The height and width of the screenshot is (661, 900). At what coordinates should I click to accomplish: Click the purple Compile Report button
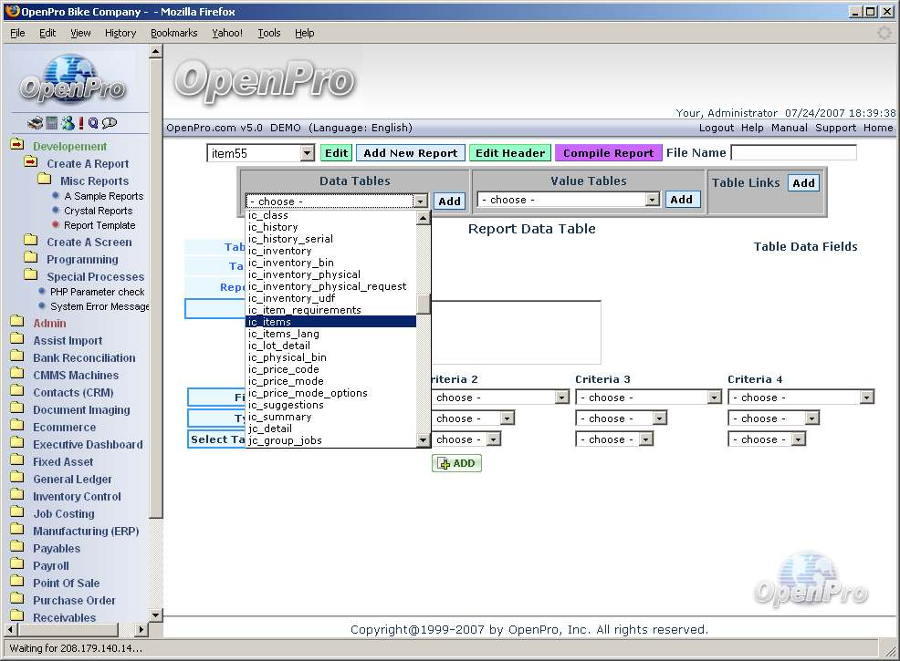click(608, 153)
